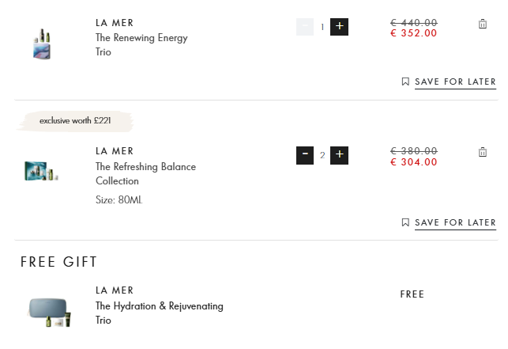Open the free gift Hydration Trio image
This screenshot has width=508, height=349.
(51, 309)
